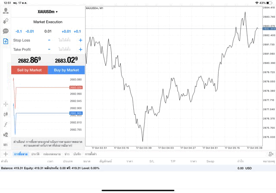Image resolution: width=276 pixels, height=193 pixels.
Task: Open the M1 timeframe selector
Action: pyautogui.click(x=6, y=145)
